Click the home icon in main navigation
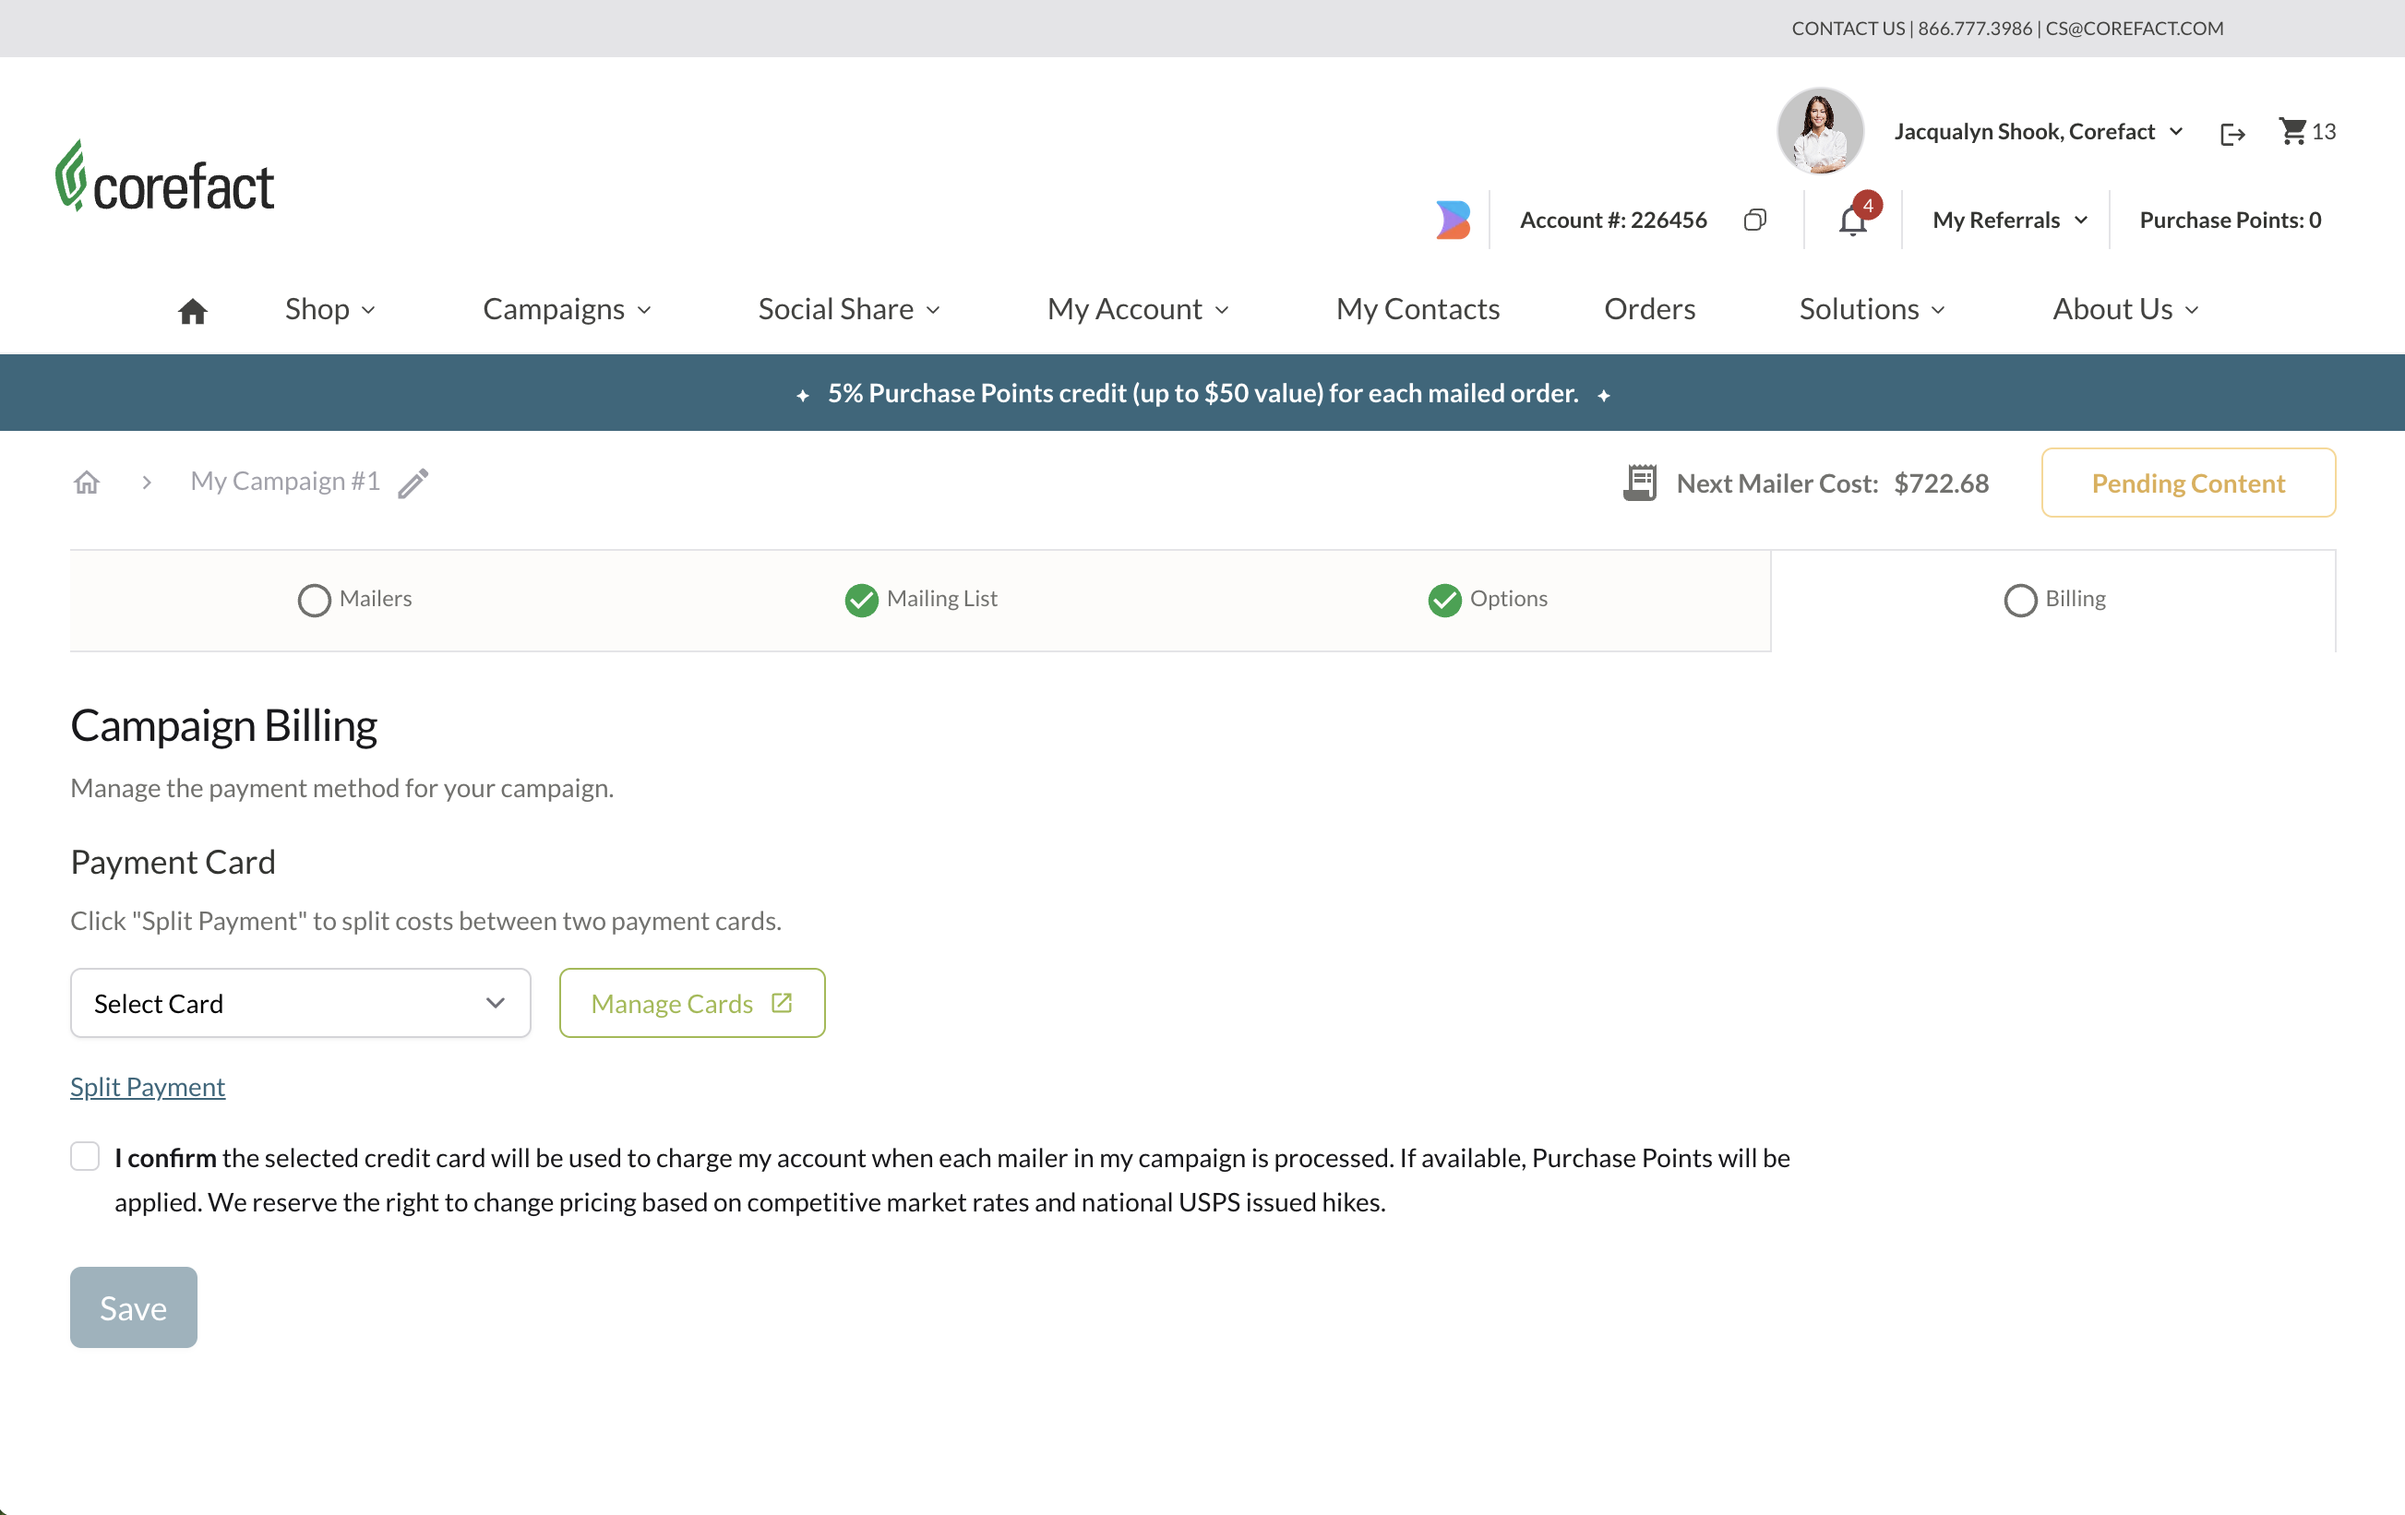Viewport: 2405px width, 1515px height. click(x=192, y=311)
